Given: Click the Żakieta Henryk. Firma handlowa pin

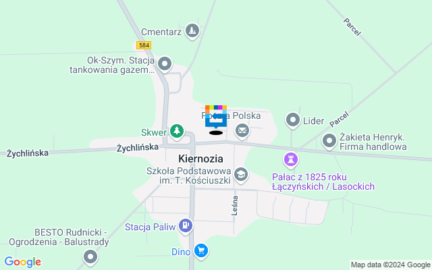Looking at the screenshot, I should (329, 141).
